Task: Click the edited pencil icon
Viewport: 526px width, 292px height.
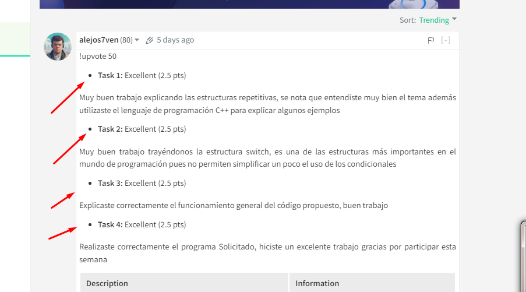Action: (x=149, y=40)
